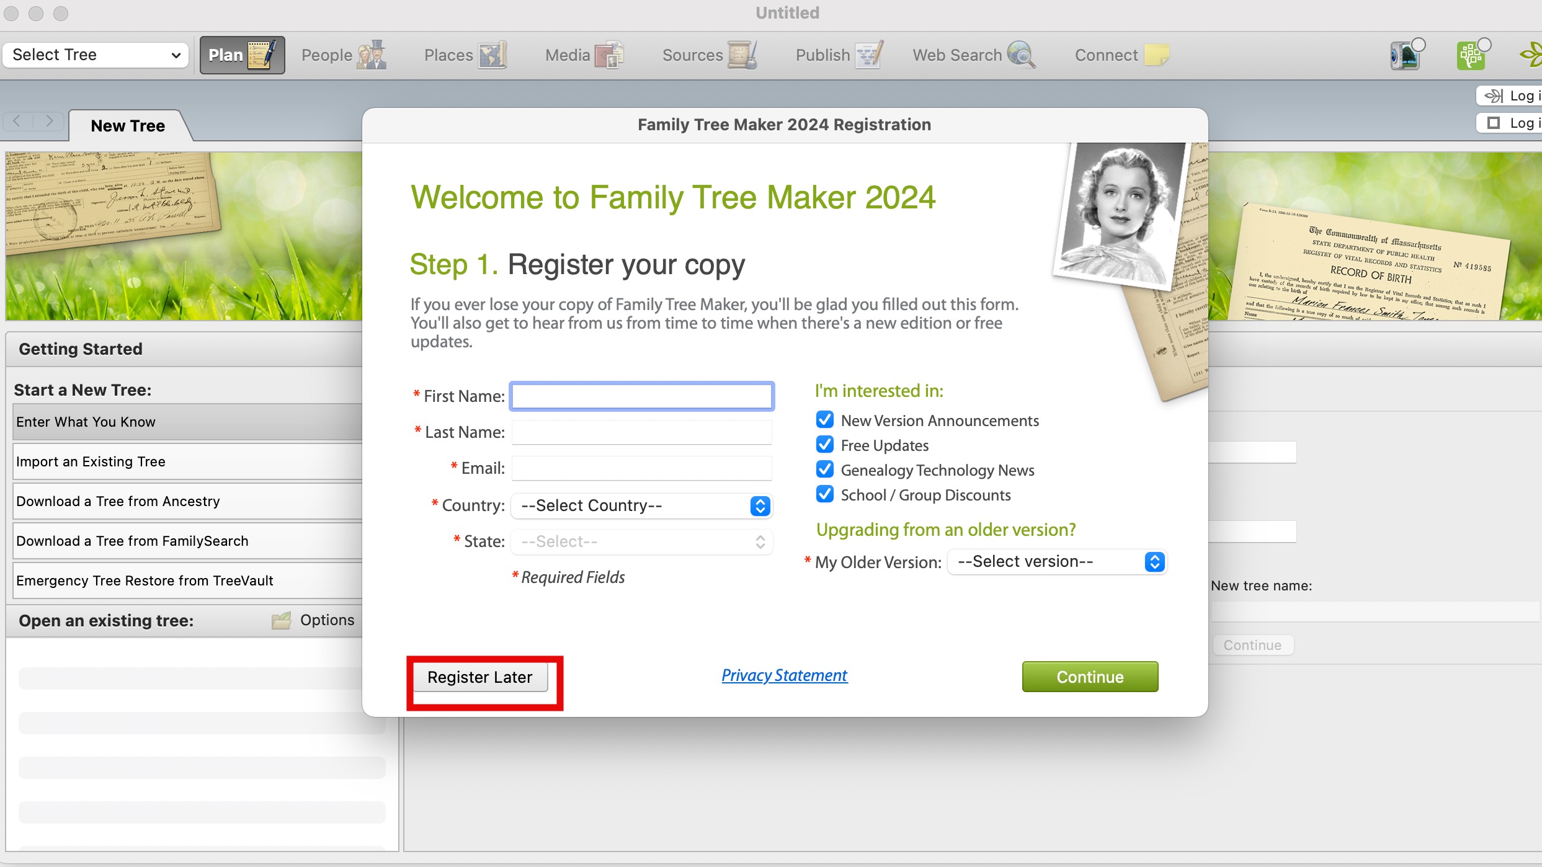Open the Select Country dropdown
The image size is (1542, 867).
[641, 505]
